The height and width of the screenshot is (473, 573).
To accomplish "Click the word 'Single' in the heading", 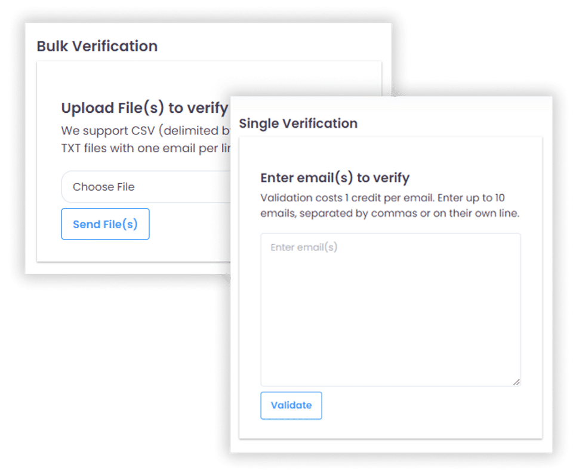I will [x=259, y=124].
